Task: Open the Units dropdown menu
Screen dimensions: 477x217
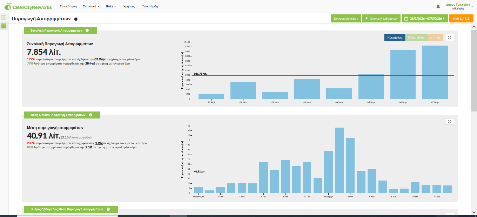Action: tap(110, 7)
